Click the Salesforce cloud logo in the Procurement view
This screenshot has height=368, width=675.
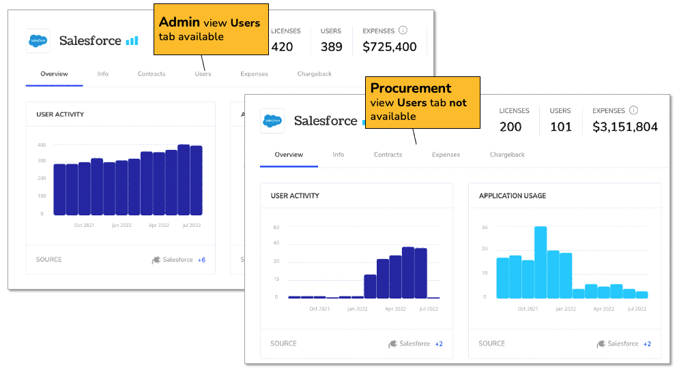point(272,121)
